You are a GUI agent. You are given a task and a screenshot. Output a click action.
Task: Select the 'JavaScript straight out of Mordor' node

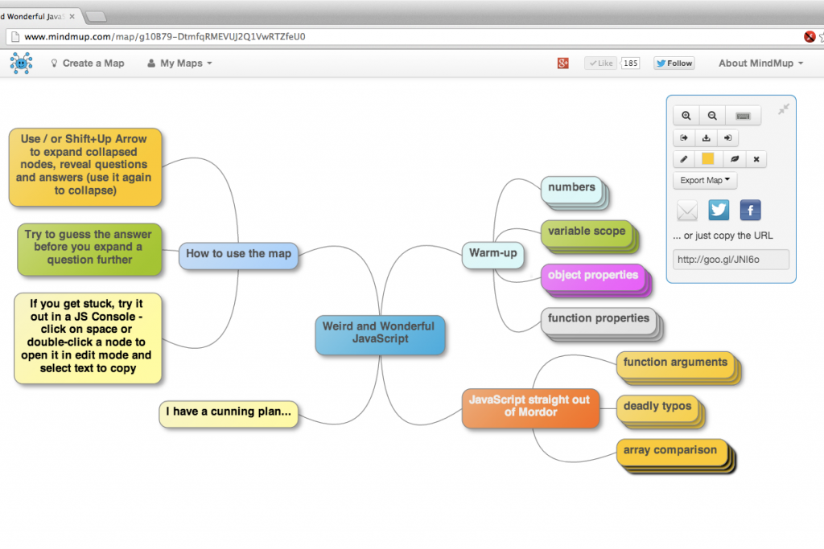pos(530,406)
